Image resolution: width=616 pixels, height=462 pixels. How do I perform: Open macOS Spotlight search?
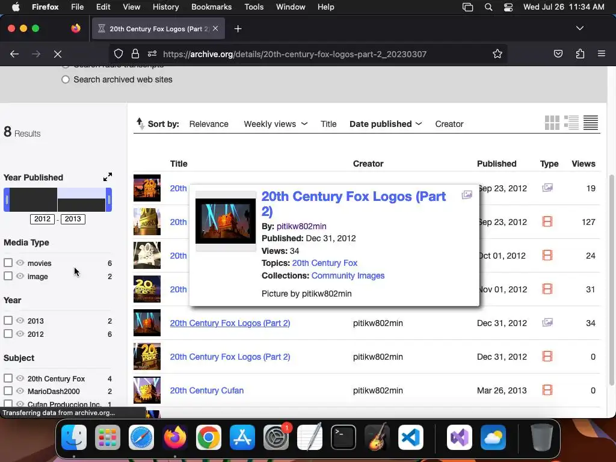[488, 7]
